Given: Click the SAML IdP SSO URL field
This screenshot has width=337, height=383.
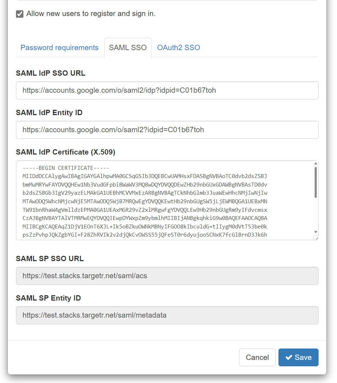Looking at the screenshot, I should tap(167, 90).
